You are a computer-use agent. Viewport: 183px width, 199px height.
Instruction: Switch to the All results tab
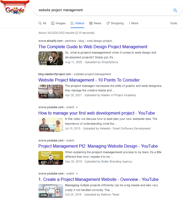click(x=42, y=23)
